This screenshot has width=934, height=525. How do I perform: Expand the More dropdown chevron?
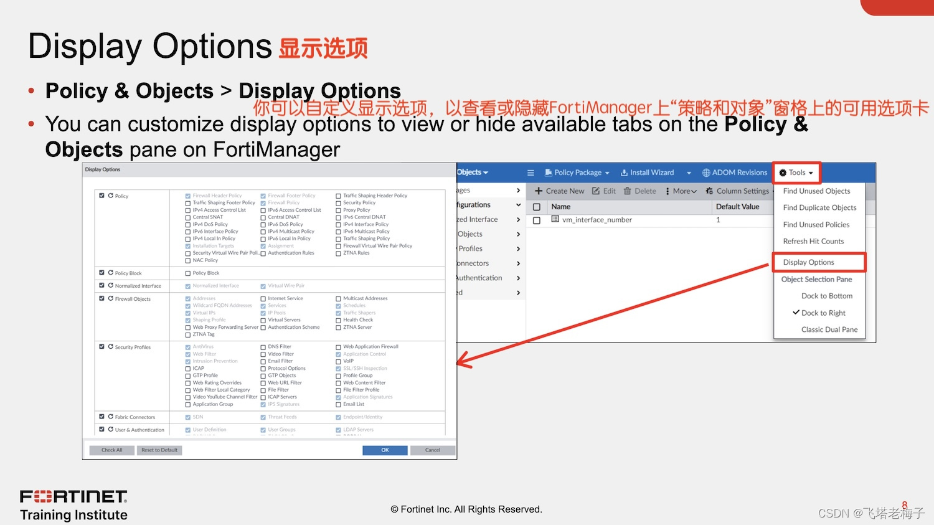694,192
